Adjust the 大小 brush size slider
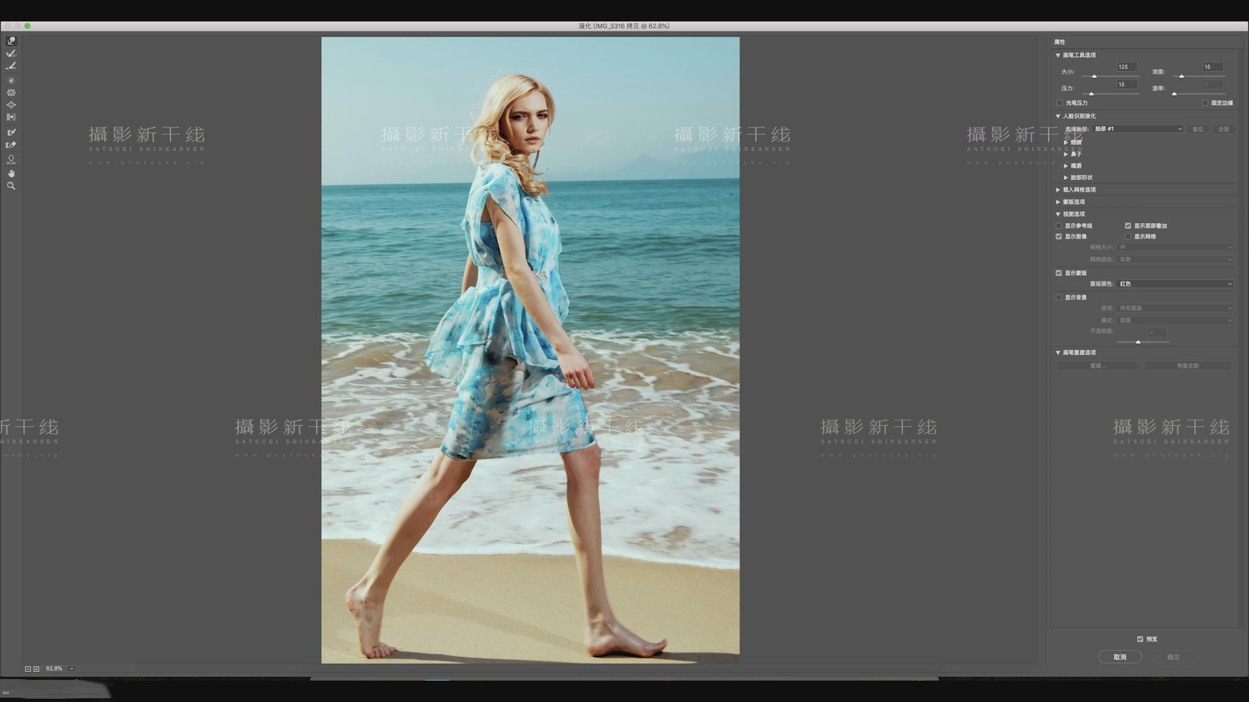Image resolution: width=1249 pixels, height=702 pixels. coord(1094,77)
